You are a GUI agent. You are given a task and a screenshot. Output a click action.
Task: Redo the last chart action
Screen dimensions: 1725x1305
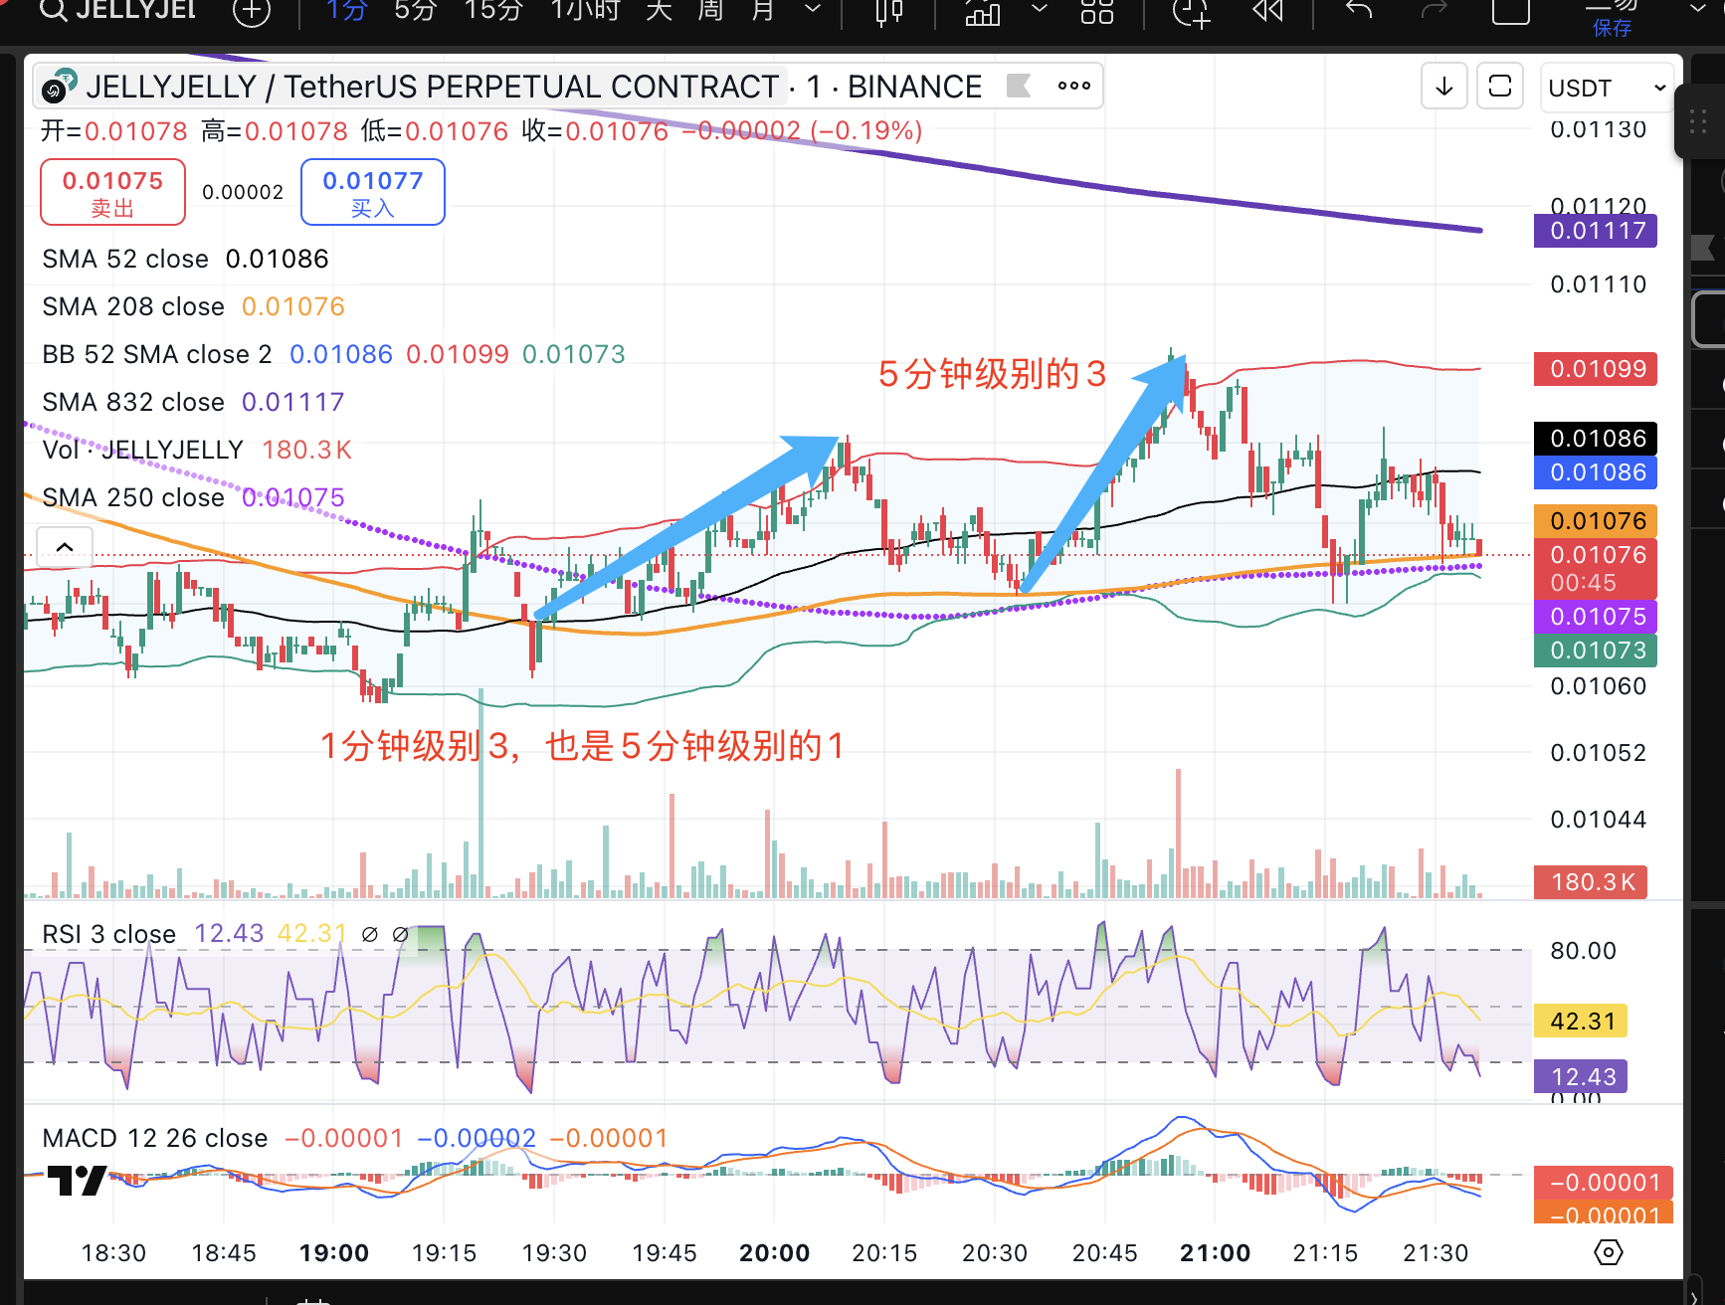[1434, 10]
